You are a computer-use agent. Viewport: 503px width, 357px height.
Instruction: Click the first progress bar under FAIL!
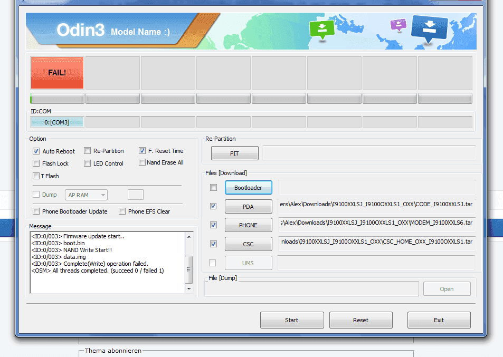click(x=57, y=99)
